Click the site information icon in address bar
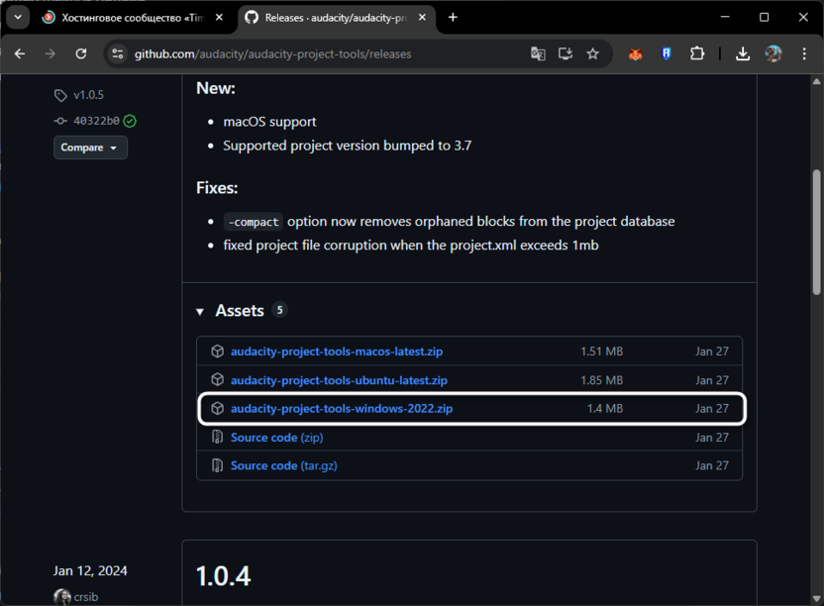Image resolution: width=824 pixels, height=606 pixels. point(118,53)
